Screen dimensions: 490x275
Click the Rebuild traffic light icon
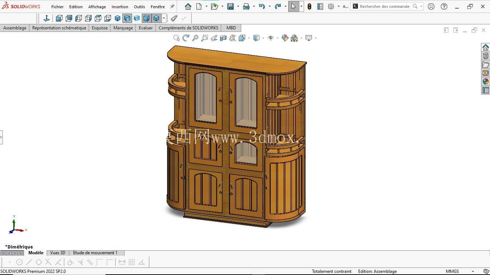coord(309,6)
